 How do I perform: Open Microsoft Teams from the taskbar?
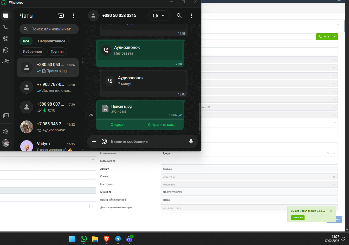(x=130, y=239)
